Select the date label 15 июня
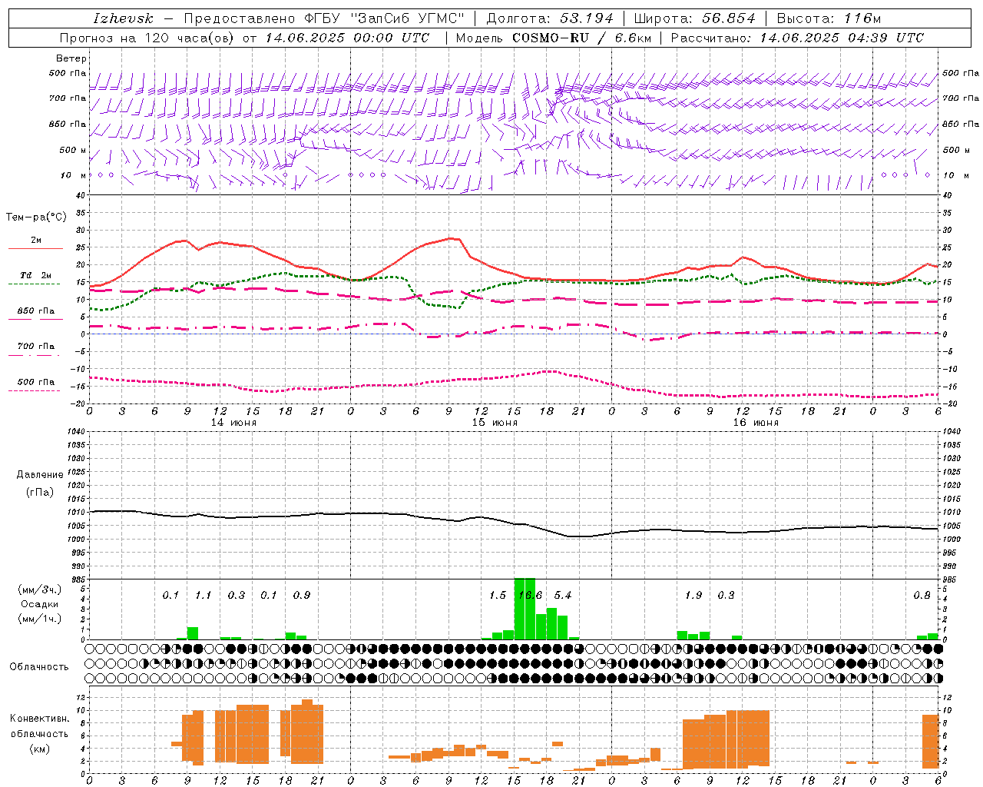Viewport: 983px width, 787px height. pos(495,423)
